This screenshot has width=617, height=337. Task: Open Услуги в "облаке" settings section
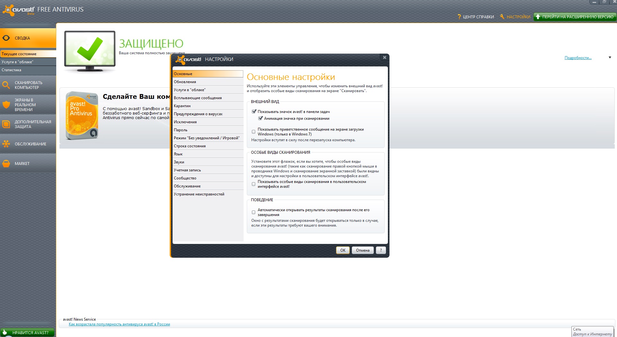pyautogui.click(x=208, y=90)
